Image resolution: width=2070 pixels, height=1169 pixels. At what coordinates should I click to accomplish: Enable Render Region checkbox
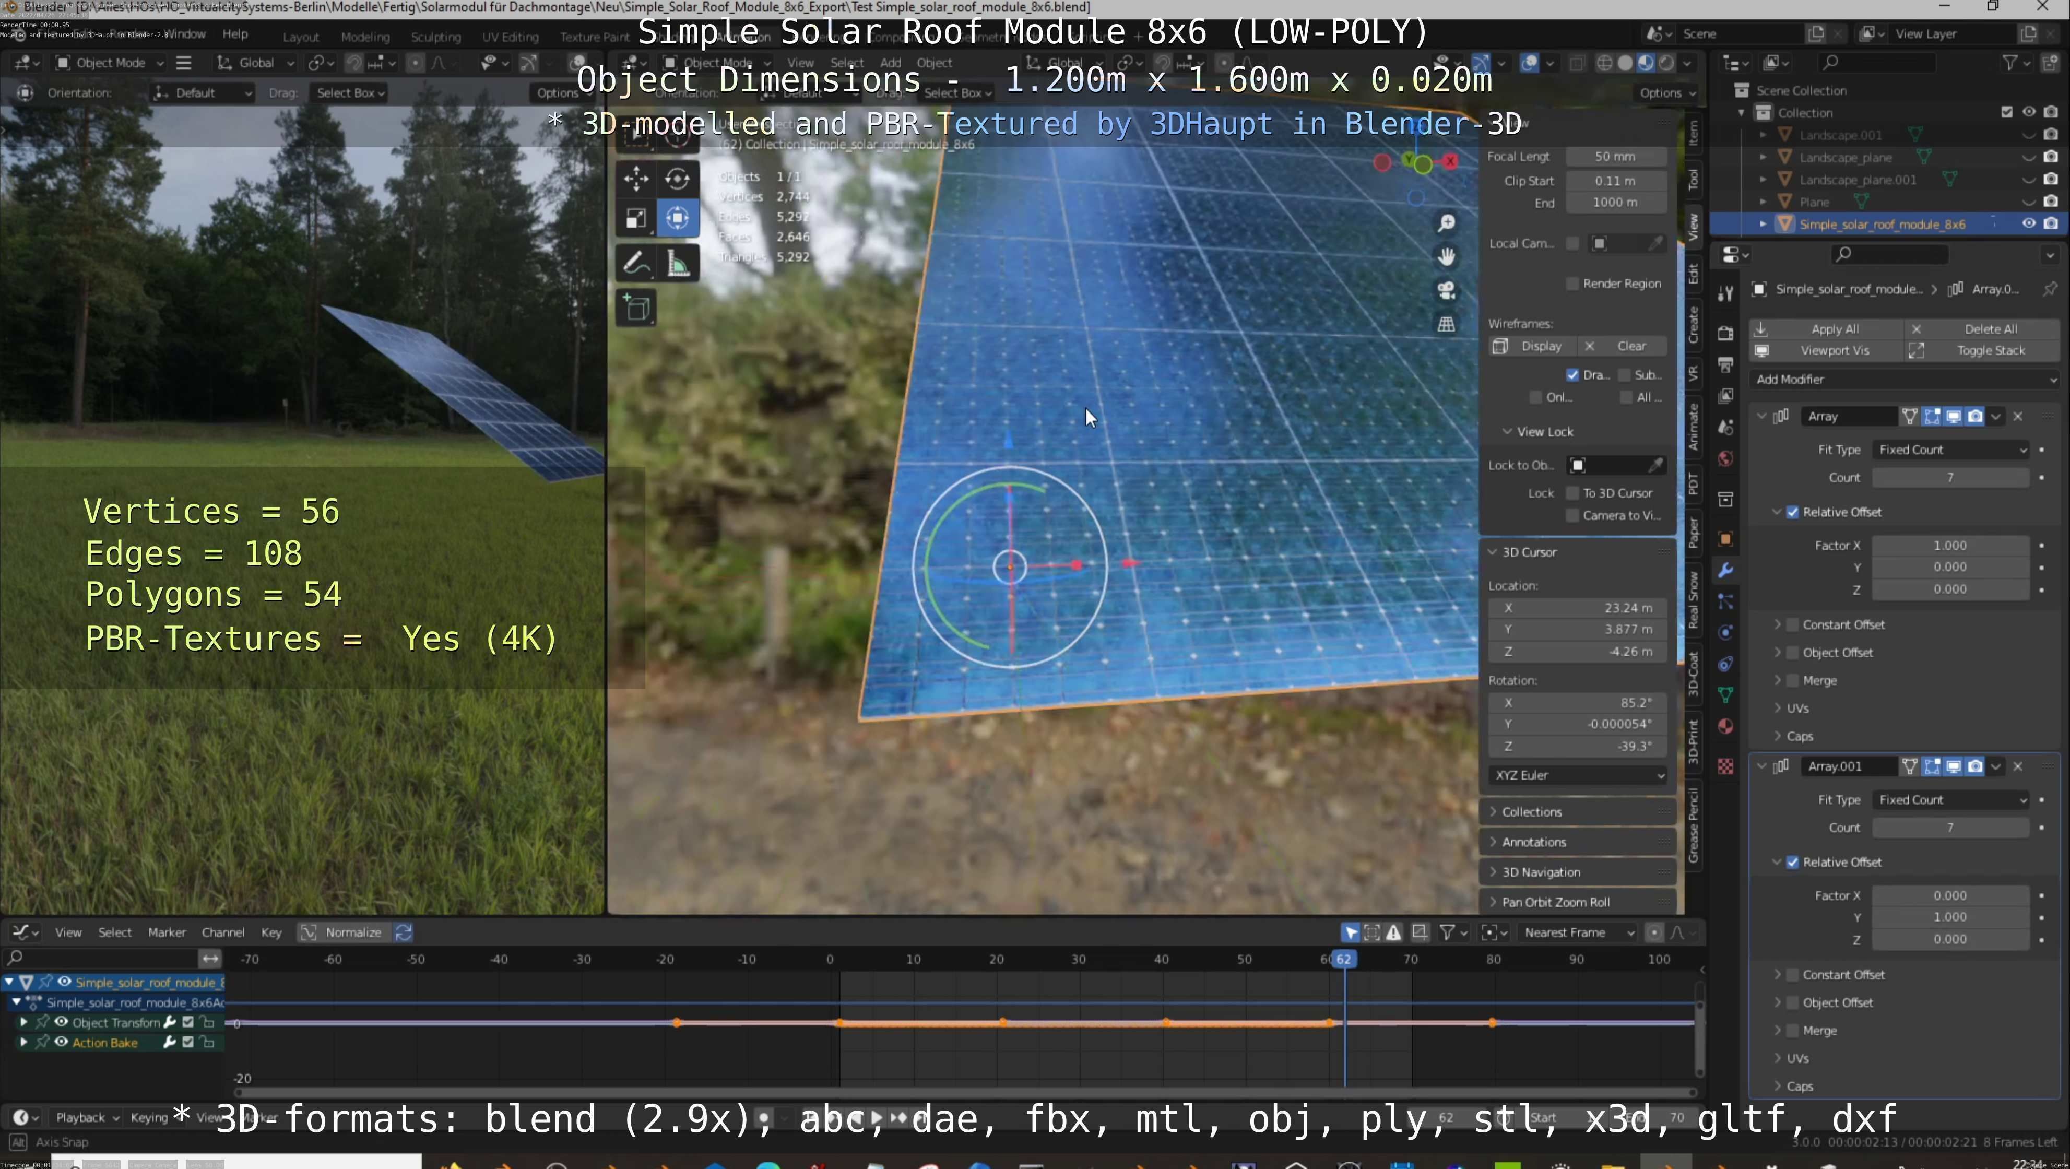(1572, 283)
